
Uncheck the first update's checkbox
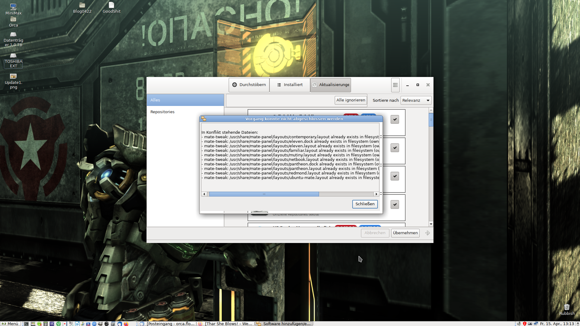[395, 119]
